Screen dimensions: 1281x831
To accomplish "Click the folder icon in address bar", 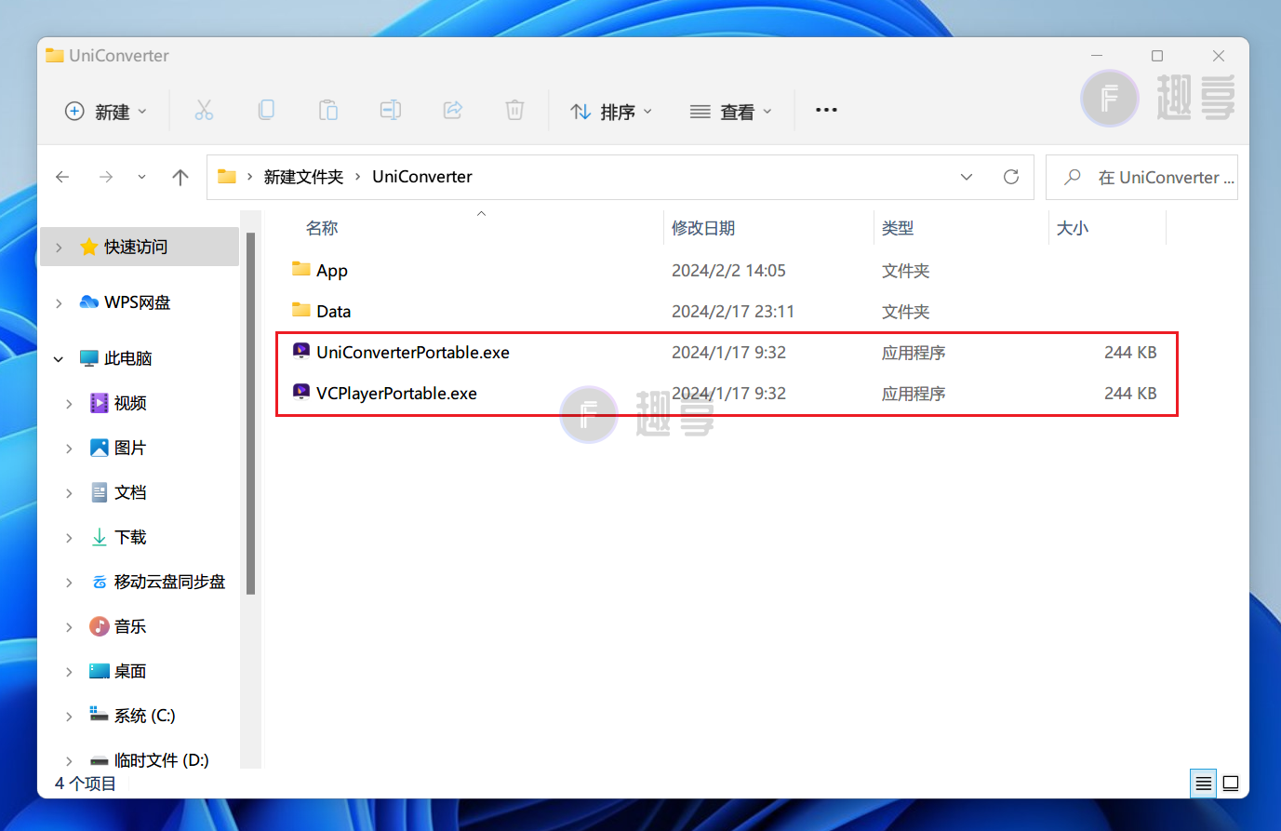I will tap(226, 177).
